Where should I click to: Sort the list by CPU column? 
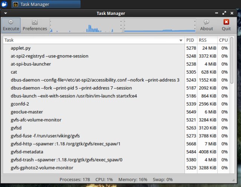(x=223, y=40)
